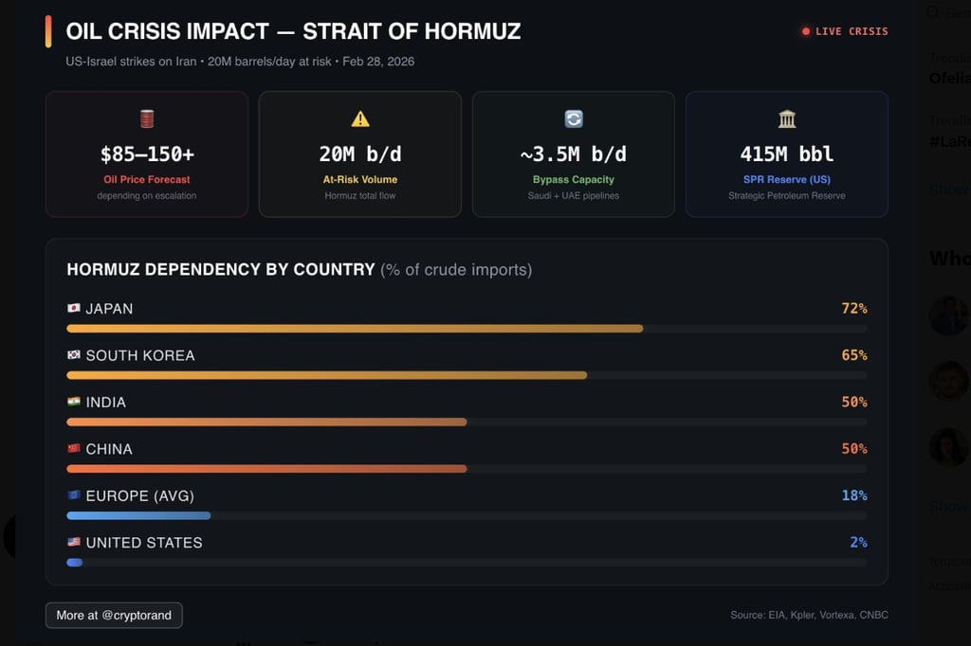This screenshot has height=646, width=971.
Task: Click the first profile avatar in sidebar
Action: click(x=948, y=315)
